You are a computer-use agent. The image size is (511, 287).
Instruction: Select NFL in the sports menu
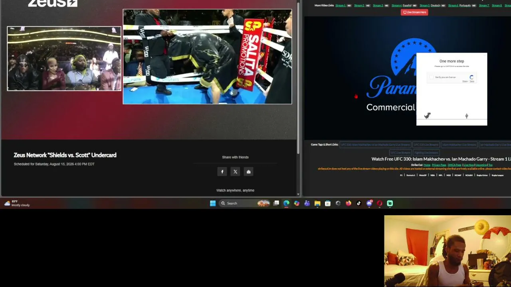click(441, 175)
